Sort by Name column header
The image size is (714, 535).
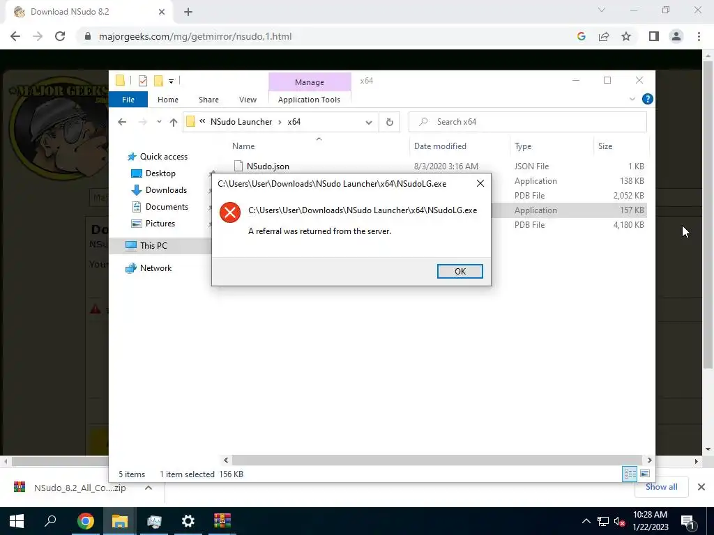[x=243, y=146]
